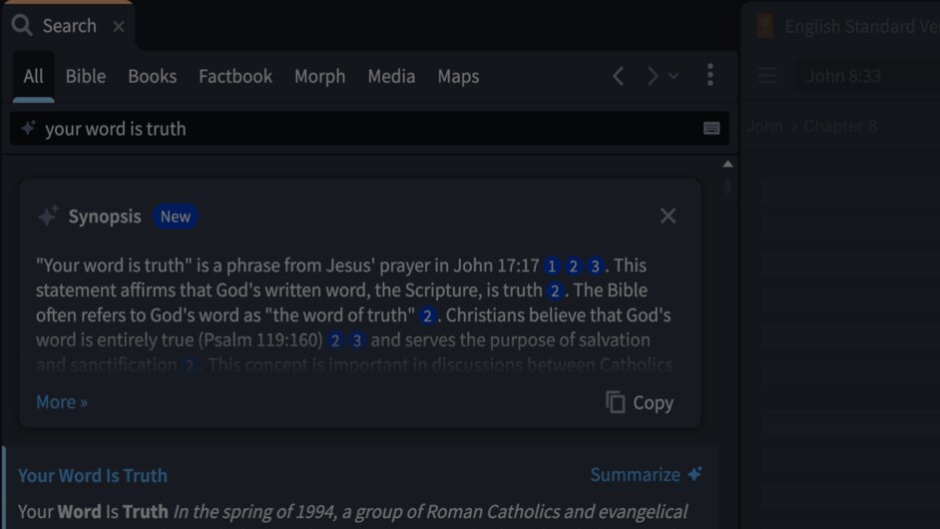Open the Search panel kebab menu

click(x=709, y=76)
